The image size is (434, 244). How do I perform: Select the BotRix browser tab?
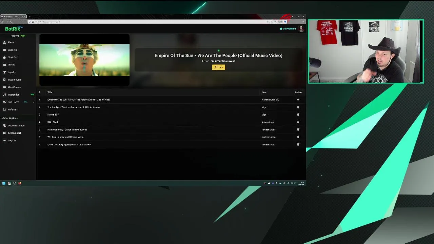14,17
